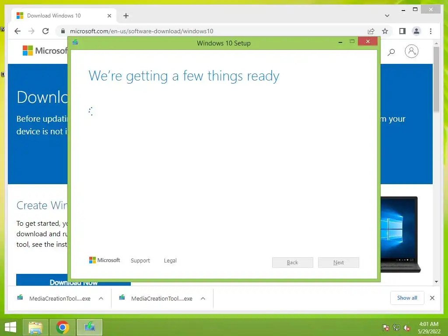Minimize the Windows 10 Setup window

(340, 42)
